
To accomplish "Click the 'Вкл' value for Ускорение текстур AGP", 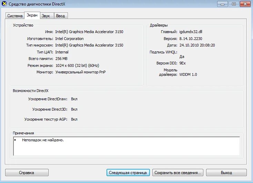I will click(74, 120).
